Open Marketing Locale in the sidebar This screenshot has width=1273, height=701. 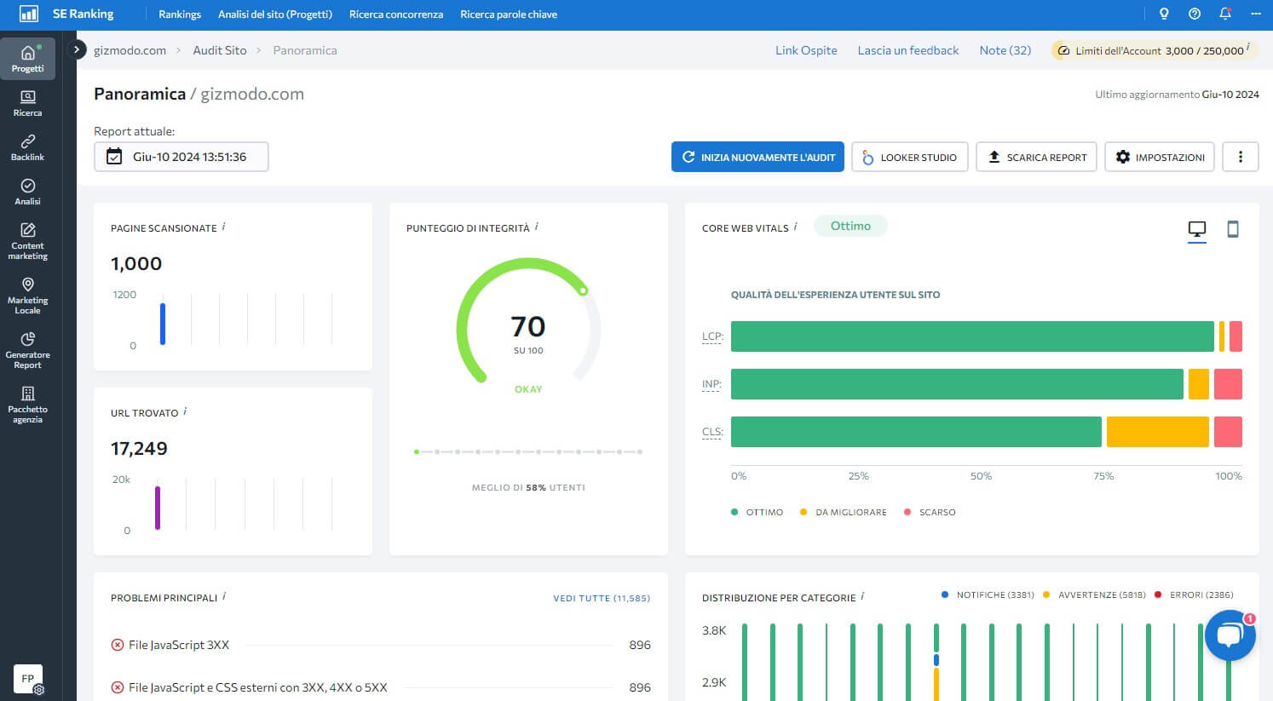point(27,296)
